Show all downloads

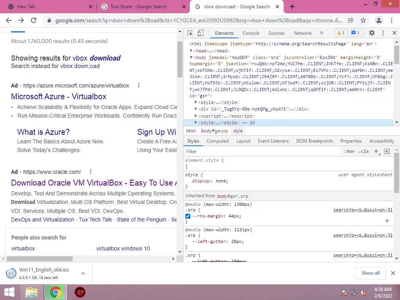coord(370,273)
